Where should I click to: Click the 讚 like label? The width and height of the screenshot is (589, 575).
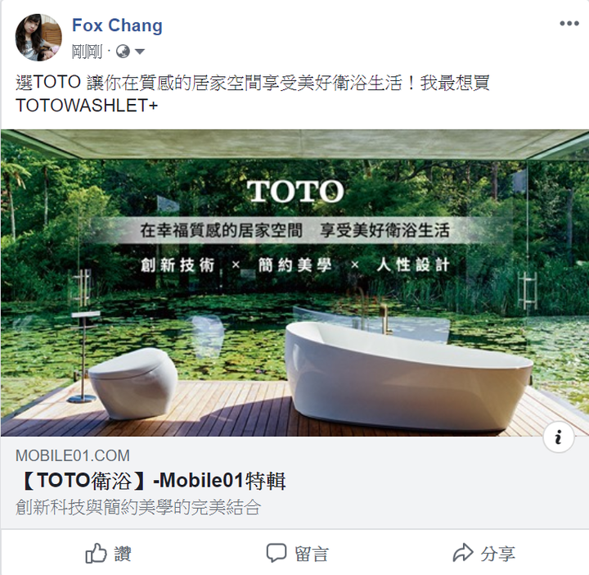point(123,554)
